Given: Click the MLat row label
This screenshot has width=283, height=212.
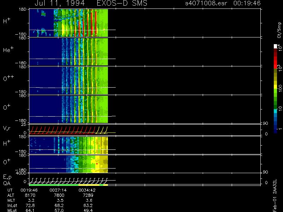Looking at the screenshot, I should tap(12, 210).
